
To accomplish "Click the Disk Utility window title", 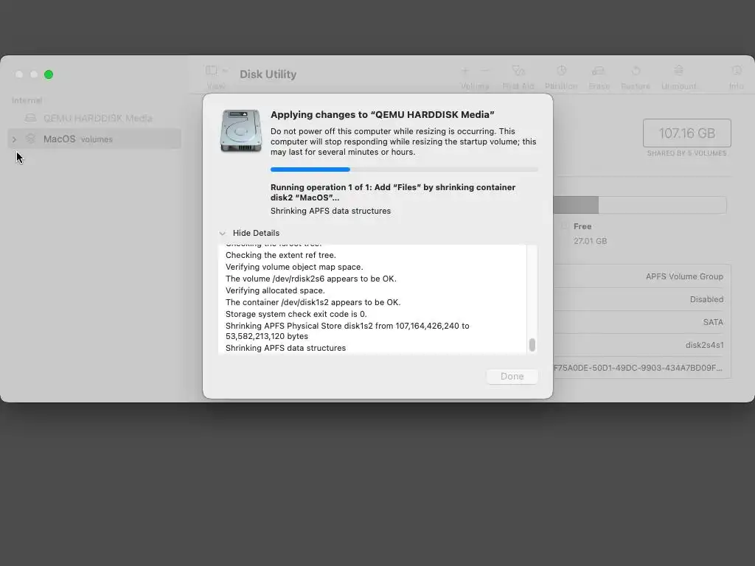I will click(x=268, y=74).
